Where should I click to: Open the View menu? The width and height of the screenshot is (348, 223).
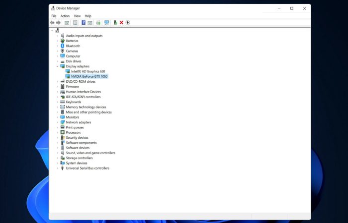tap(77, 16)
